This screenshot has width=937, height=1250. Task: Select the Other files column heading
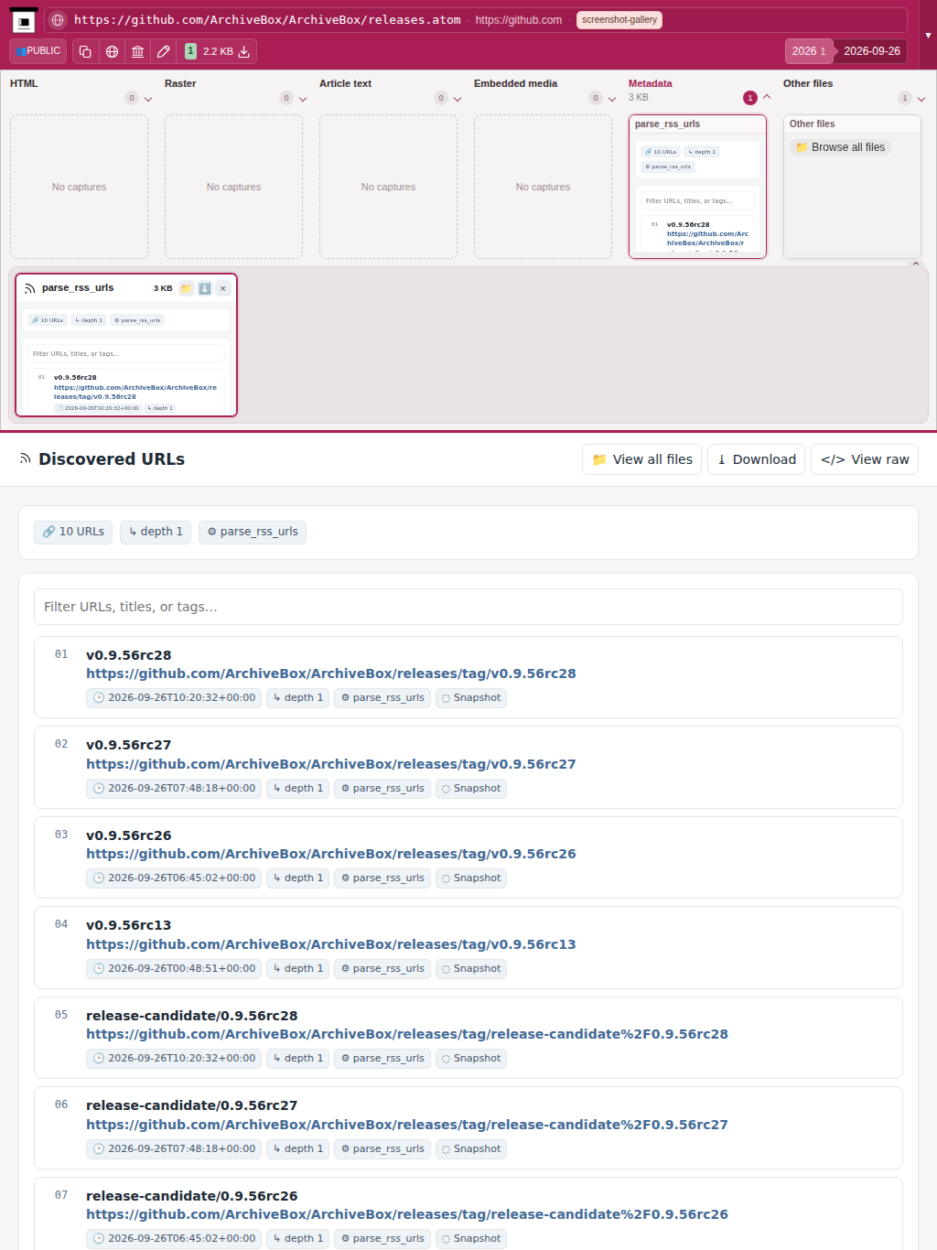[x=808, y=83]
